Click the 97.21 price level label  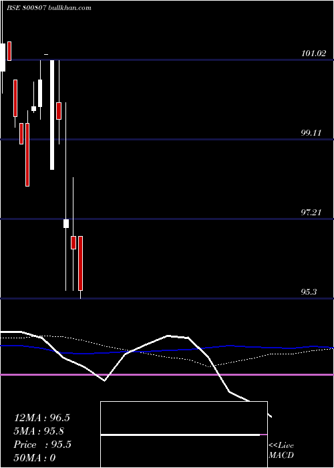pos(311,213)
